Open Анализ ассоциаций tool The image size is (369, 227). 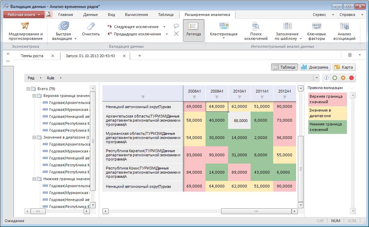[x=344, y=26]
